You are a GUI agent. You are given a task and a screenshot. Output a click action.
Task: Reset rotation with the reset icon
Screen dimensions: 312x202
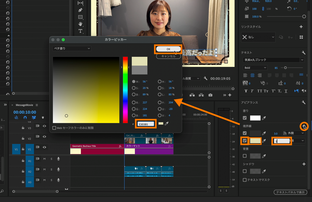tap(289, 9)
